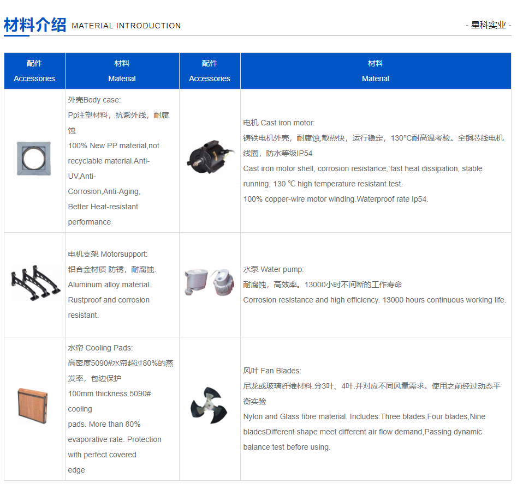
Task: Click the 外壳Body case: label
Action: click(x=94, y=100)
